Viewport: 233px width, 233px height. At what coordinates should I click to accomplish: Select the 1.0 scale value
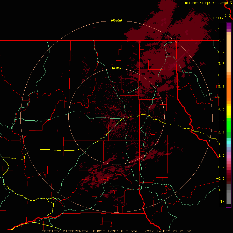[x=221, y=156]
